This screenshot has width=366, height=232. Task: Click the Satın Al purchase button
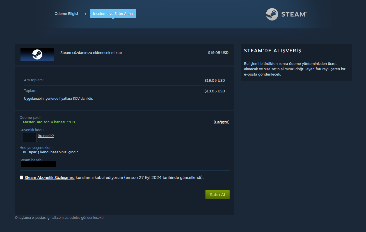218,195
